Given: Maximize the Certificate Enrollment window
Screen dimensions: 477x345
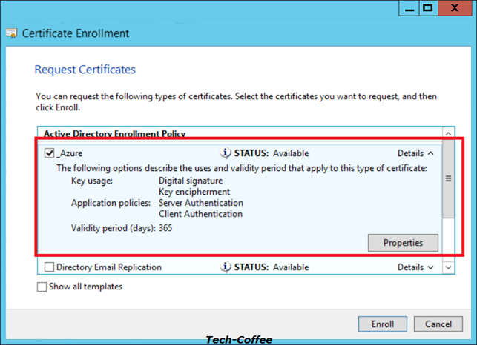Looking at the screenshot, I should (x=428, y=8).
